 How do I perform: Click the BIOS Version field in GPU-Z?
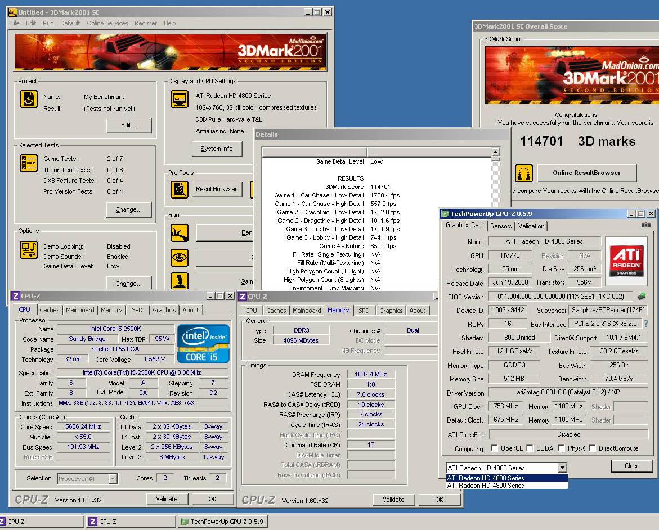click(561, 297)
